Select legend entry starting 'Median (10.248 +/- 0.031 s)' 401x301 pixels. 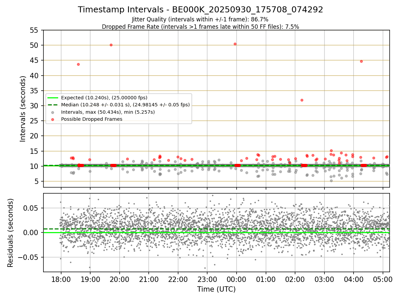125,105
